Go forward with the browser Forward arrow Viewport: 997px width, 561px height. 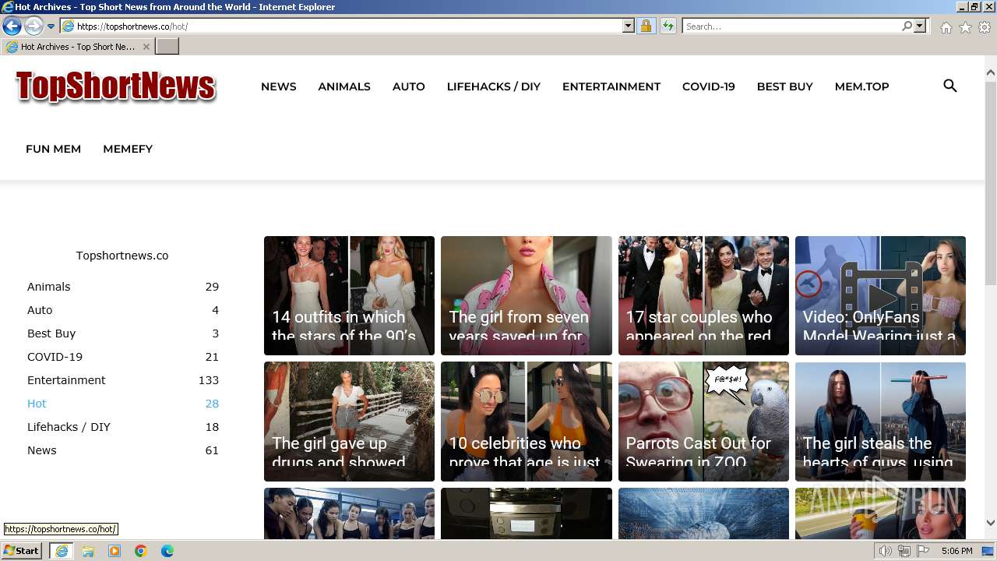click(x=33, y=26)
